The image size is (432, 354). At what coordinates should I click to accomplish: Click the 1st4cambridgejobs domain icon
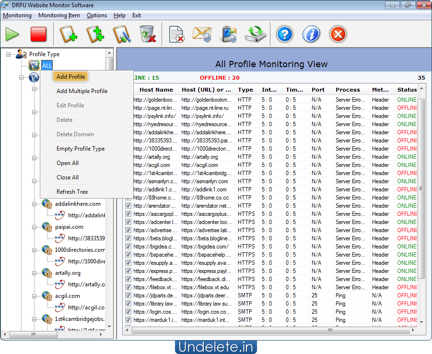[47, 319]
